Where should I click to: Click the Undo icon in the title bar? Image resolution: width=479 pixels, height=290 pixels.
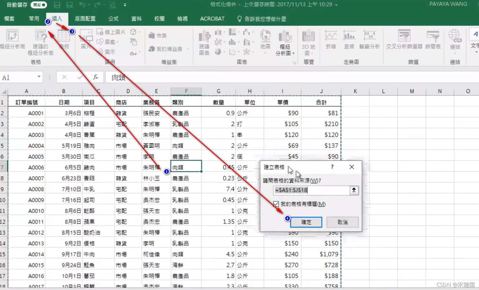[x=82, y=5]
